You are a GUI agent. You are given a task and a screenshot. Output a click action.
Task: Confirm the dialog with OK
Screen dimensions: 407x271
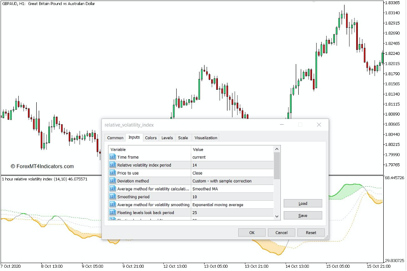tap(252, 233)
